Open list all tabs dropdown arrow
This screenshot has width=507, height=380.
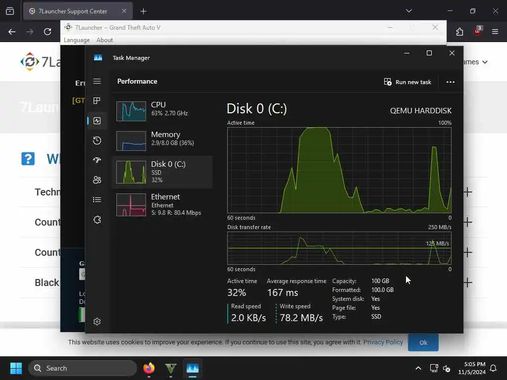pyautogui.click(x=409, y=11)
